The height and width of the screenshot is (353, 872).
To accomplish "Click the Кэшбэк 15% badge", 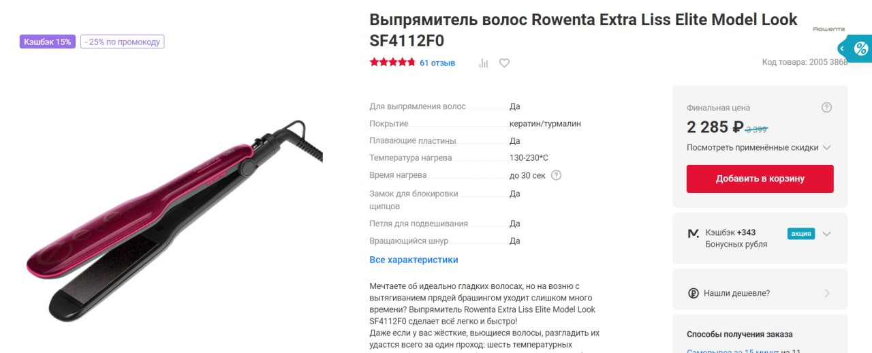I will click(47, 42).
